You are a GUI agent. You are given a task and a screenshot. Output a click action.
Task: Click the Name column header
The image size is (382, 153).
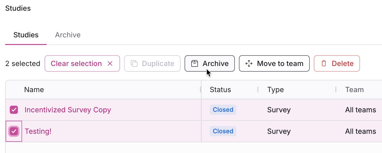tap(34, 90)
